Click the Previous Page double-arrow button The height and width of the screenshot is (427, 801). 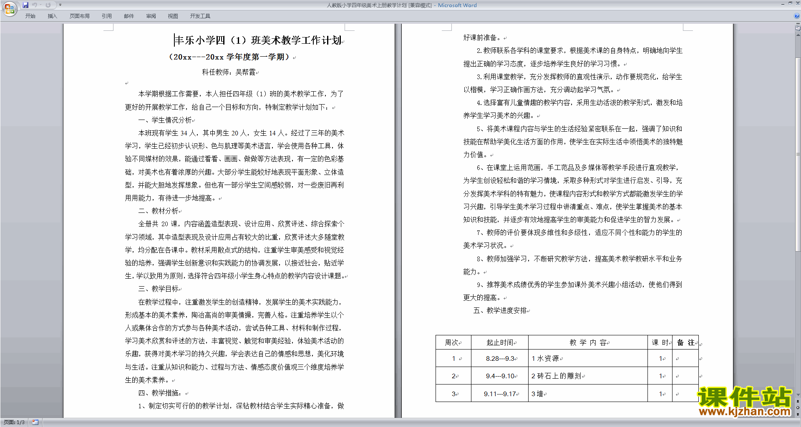pyautogui.click(x=798, y=401)
